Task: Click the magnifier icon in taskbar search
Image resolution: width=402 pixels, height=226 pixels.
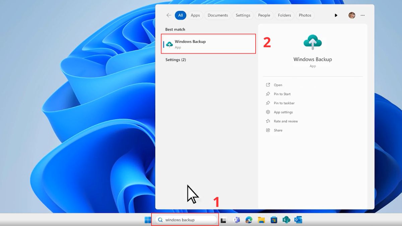Action: click(x=160, y=220)
